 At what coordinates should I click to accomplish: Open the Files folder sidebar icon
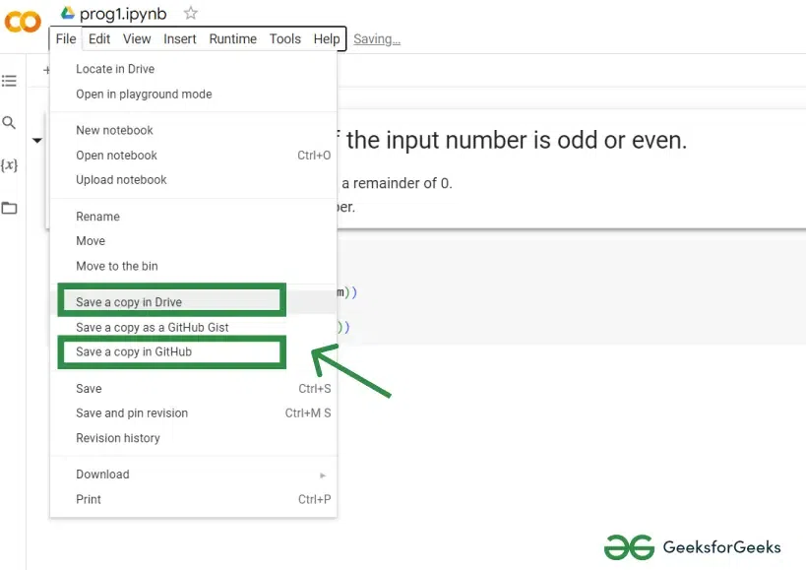tap(9, 208)
